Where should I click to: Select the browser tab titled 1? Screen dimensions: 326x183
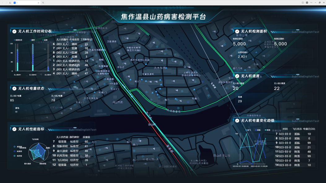click(x=26, y=3)
